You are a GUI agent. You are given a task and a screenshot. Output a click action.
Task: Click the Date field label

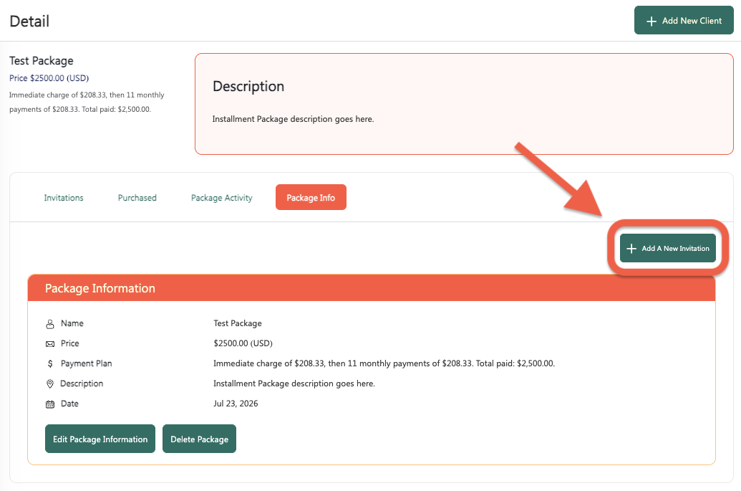coord(70,404)
